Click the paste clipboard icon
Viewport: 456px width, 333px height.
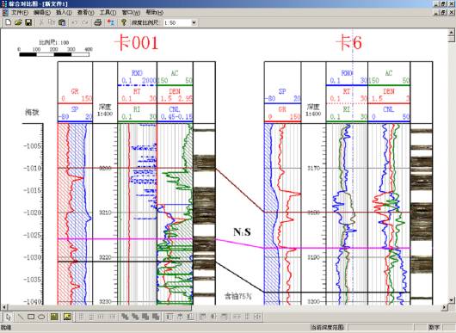pos(62,22)
